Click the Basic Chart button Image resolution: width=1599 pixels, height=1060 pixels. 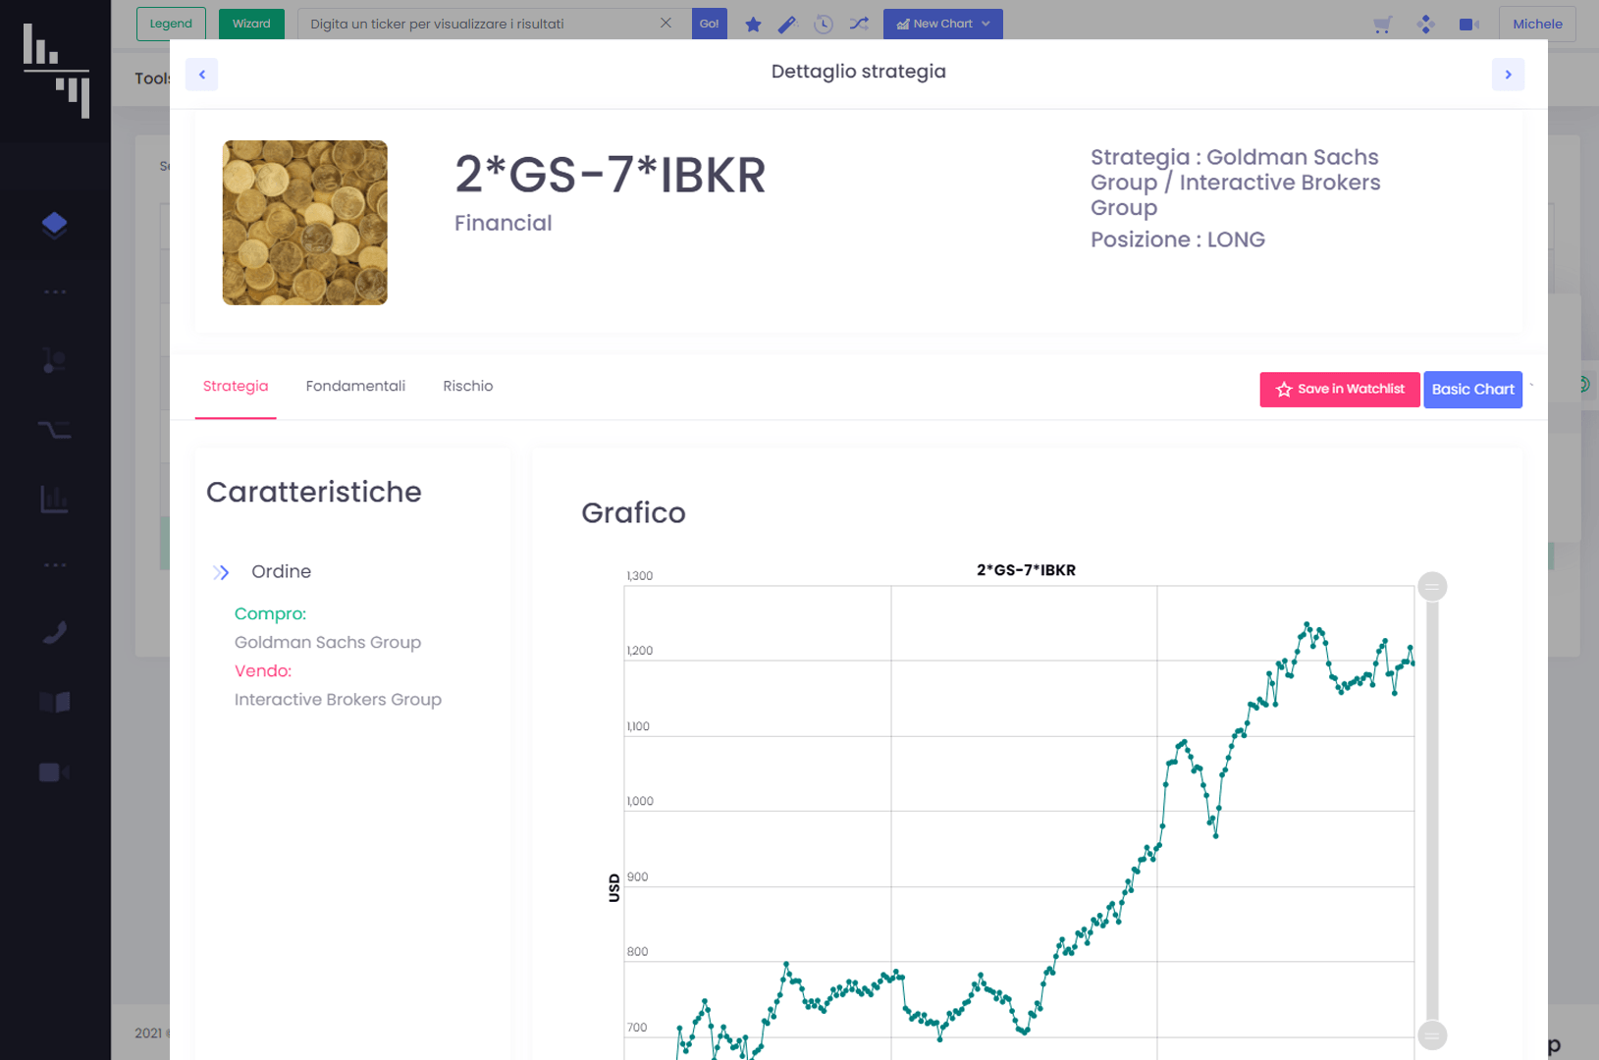[x=1472, y=390]
